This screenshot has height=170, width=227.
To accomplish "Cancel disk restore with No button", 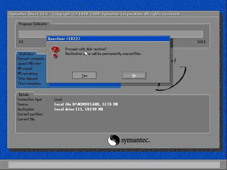I will click(x=134, y=75).
